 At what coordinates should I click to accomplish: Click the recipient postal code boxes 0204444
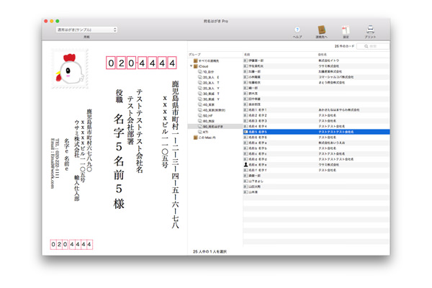pos(142,63)
